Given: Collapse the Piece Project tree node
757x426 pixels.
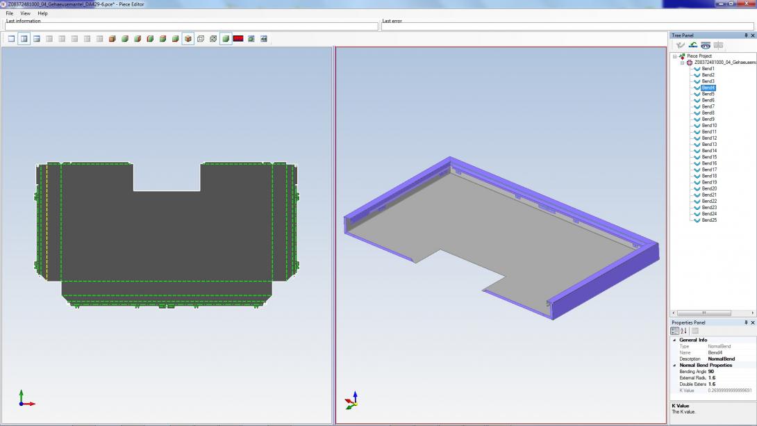Looking at the screenshot, I should [674, 56].
